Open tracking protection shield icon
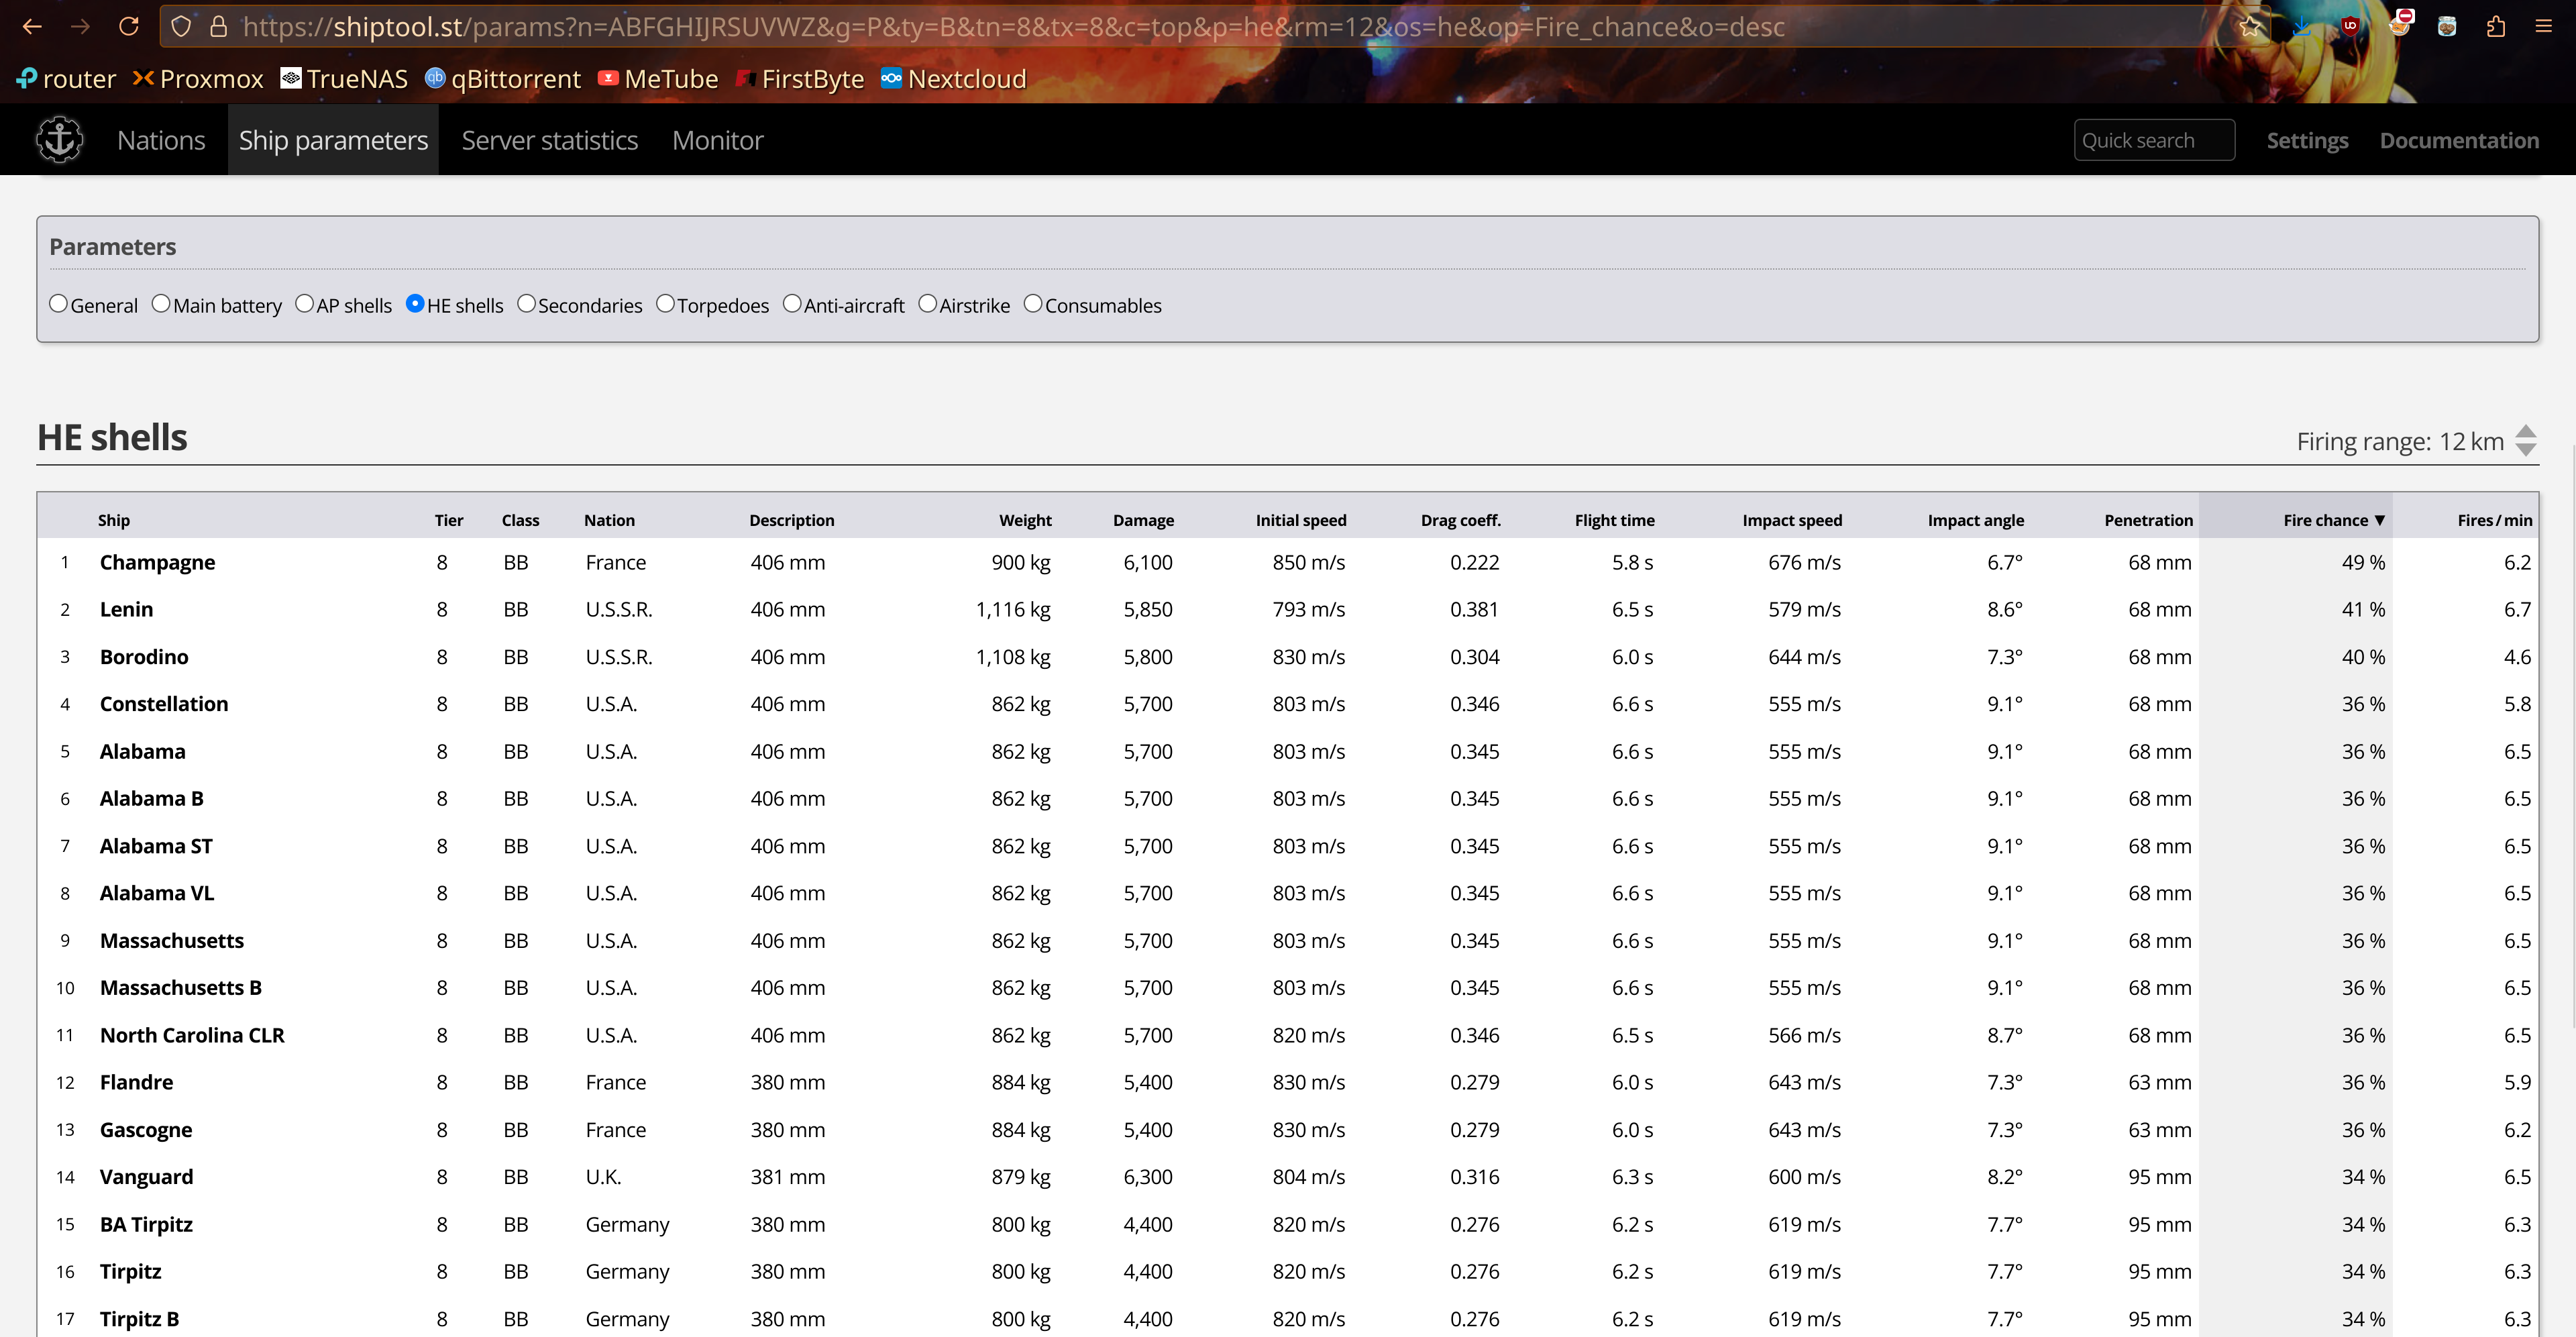The image size is (2576, 1337). pyautogui.click(x=181, y=27)
